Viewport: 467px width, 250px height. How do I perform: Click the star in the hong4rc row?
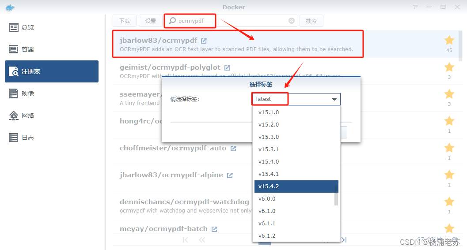449,121
